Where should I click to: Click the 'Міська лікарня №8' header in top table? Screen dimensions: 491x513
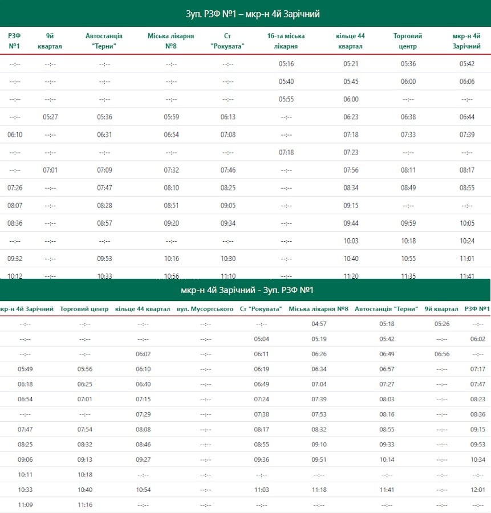click(x=171, y=40)
